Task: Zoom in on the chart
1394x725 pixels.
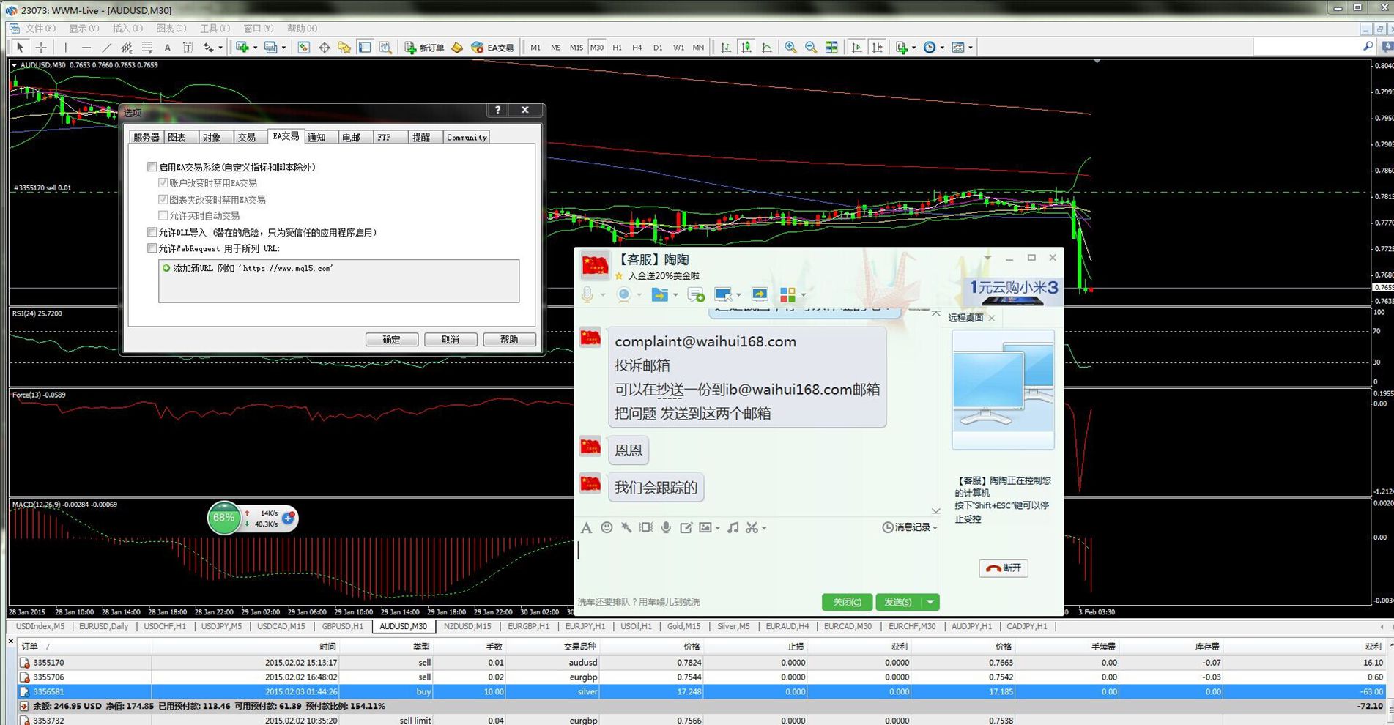Action: click(790, 48)
